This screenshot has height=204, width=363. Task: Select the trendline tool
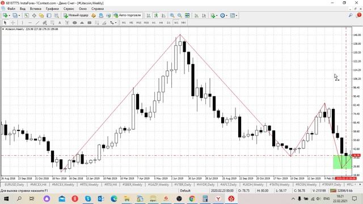[x=37, y=23]
